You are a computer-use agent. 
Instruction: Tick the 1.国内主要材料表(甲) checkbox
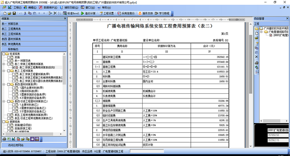[13, 88]
